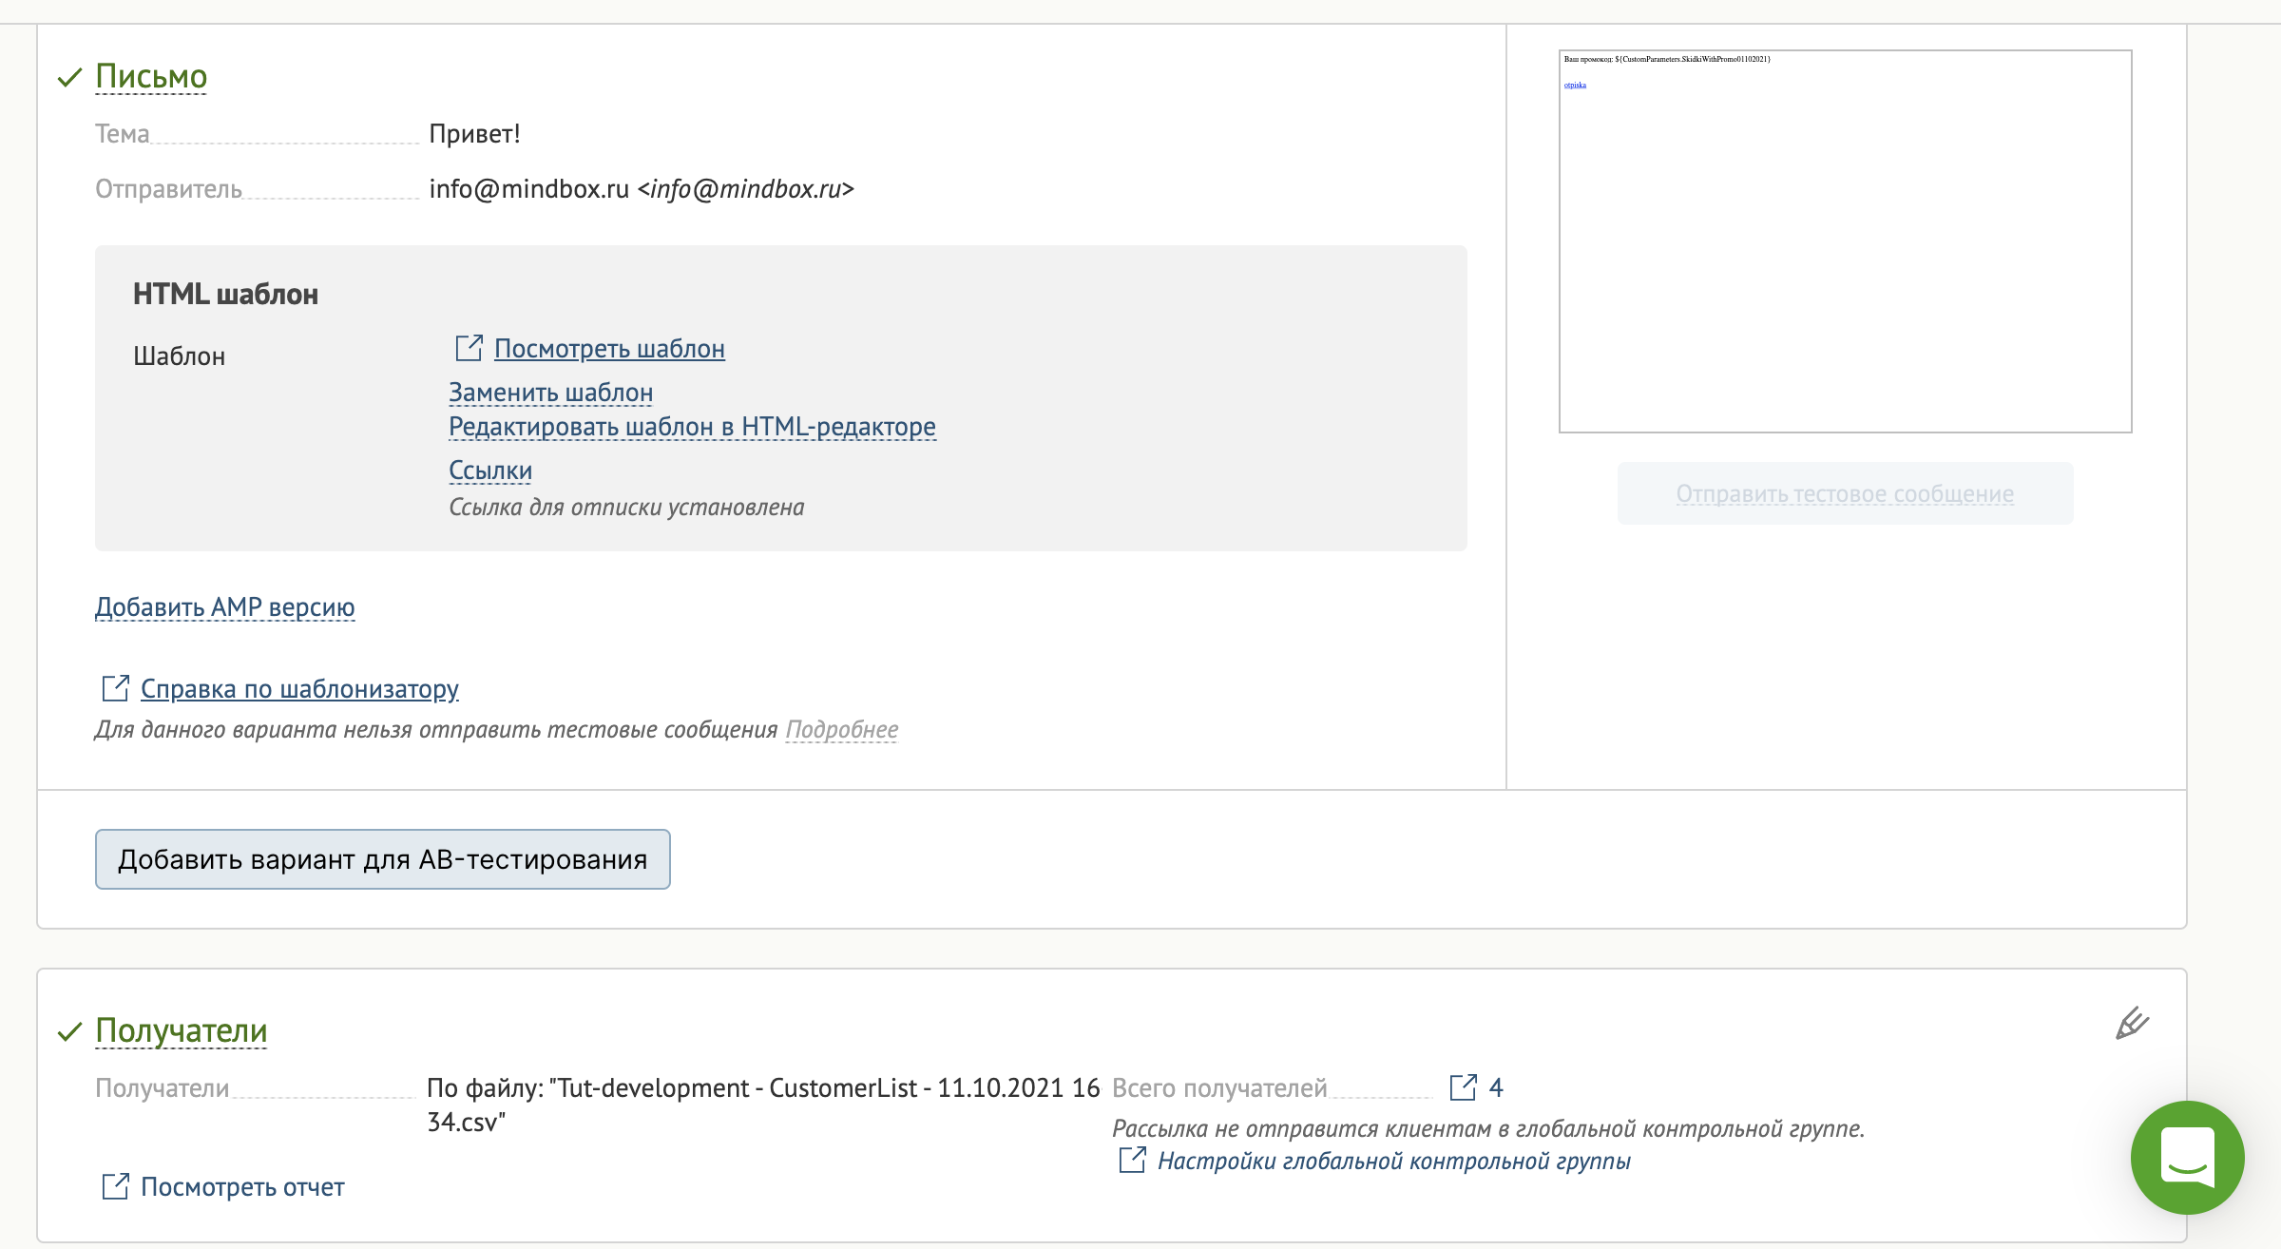This screenshot has width=2281, height=1249.
Task: Click Посмотреть отчет link
Action: click(x=242, y=1187)
